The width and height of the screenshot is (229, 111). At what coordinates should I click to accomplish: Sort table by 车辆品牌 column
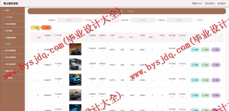[92, 39]
